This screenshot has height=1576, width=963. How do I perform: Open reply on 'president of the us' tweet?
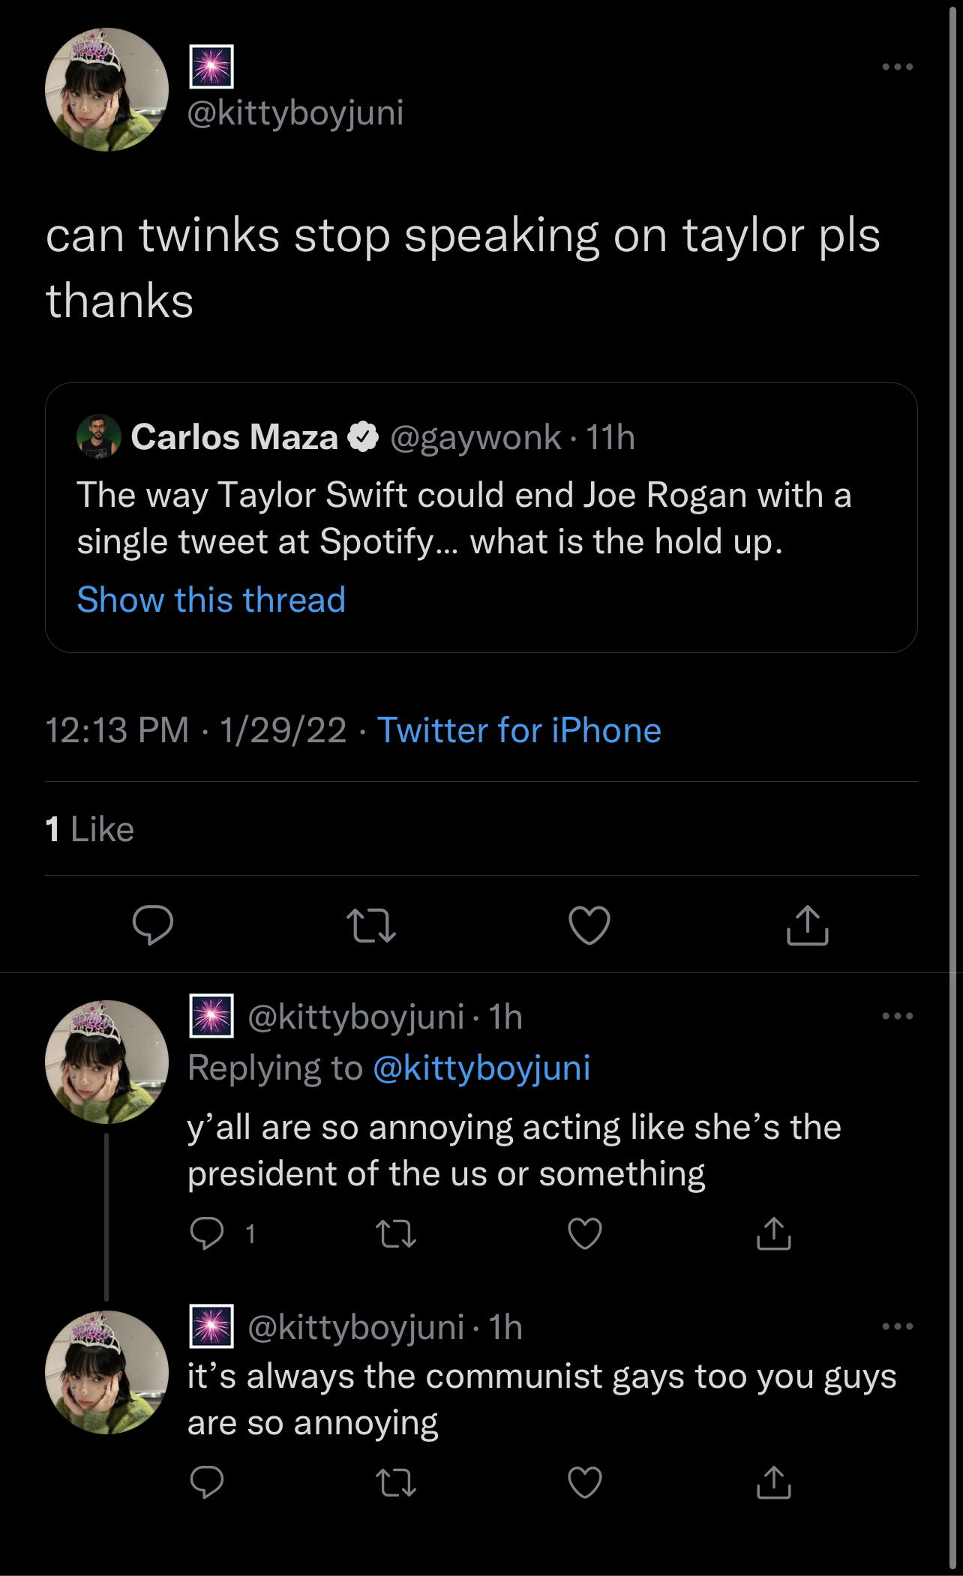[207, 1233]
